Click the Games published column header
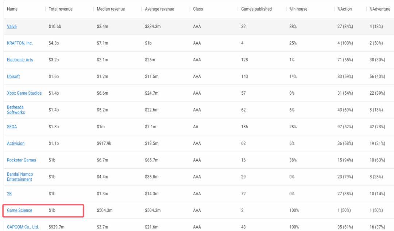 point(256,9)
